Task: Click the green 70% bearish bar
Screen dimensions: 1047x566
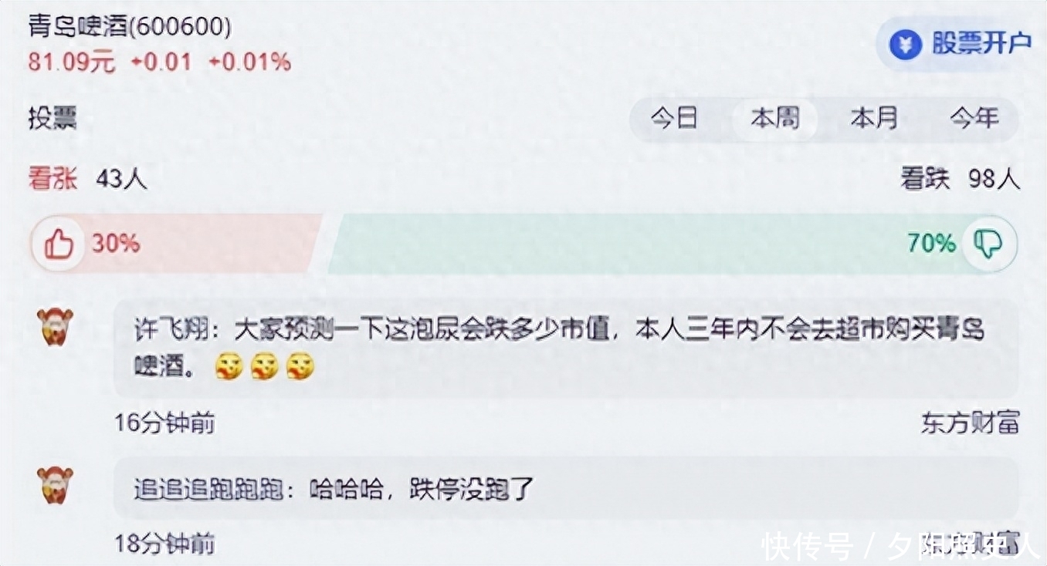Action: coord(672,244)
